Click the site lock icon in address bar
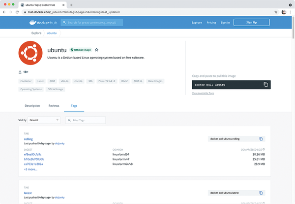Screen dimensions: 295x204 (25, 12)
